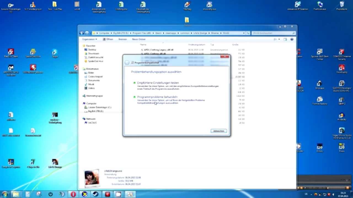
Task: Click the LifeIsStrange.exe thumbnail in details pane
Action: click(x=92, y=178)
